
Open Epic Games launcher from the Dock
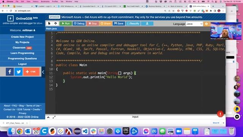click(126, 131)
